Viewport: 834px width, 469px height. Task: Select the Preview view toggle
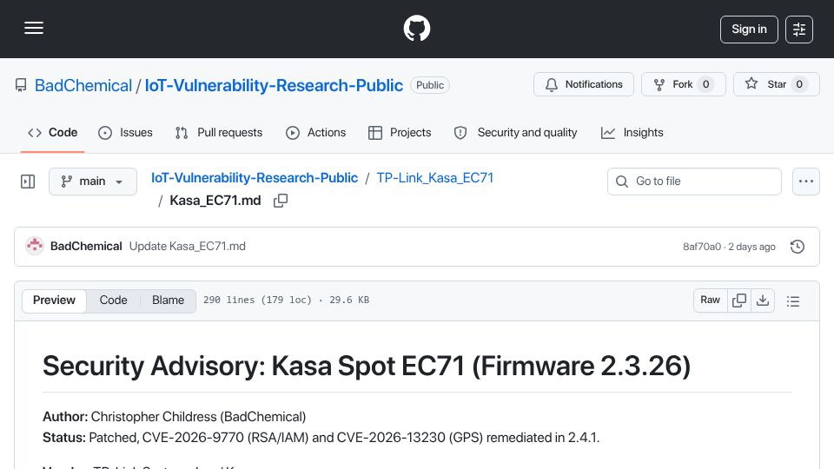coord(54,301)
